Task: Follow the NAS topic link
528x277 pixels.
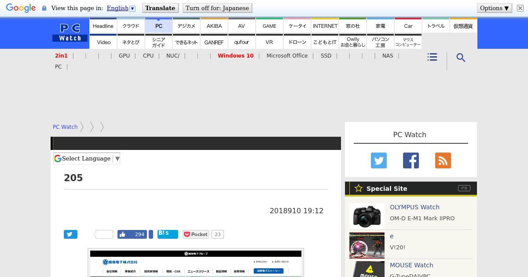Action: point(388,56)
